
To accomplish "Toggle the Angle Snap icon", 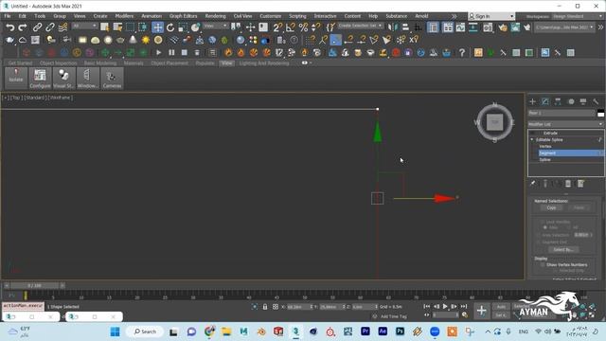I will (x=291, y=27).
